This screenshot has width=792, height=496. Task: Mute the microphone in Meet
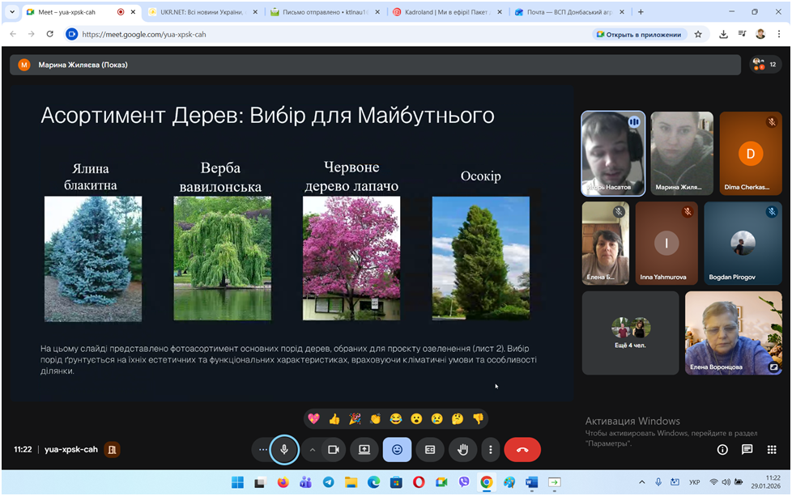tap(284, 449)
